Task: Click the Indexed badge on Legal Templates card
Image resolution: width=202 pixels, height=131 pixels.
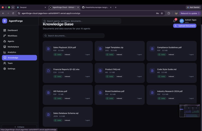Action: pyautogui.click(x=119, y=54)
